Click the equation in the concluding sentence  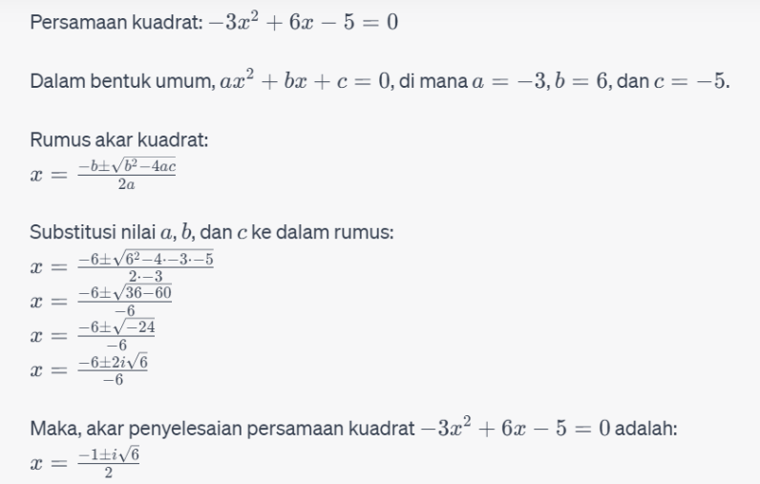[x=515, y=428]
